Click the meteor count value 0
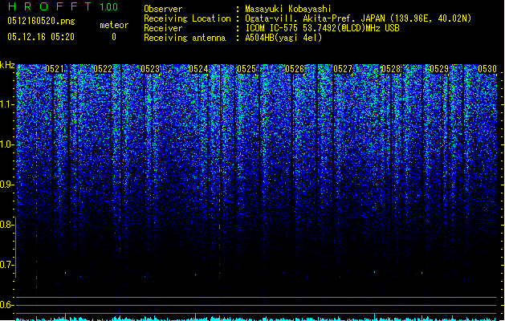The height and width of the screenshot is (321, 505). click(x=114, y=37)
